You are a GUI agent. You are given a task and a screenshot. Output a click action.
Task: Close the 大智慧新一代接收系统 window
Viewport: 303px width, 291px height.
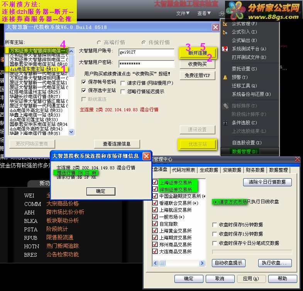[x=215, y=27]
